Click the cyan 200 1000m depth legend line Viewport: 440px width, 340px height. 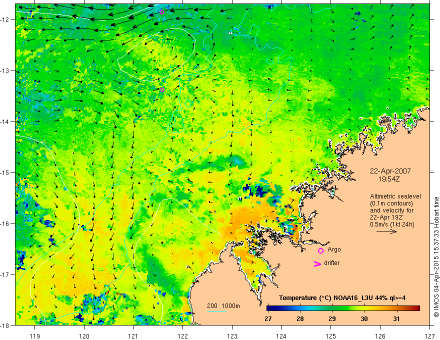pyautogui.click(x=217, y=311)
